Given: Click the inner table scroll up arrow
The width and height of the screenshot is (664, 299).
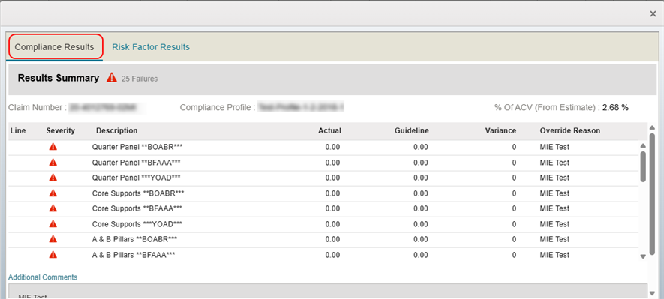Looking at the screenshot, I should (x=643, y=145).
